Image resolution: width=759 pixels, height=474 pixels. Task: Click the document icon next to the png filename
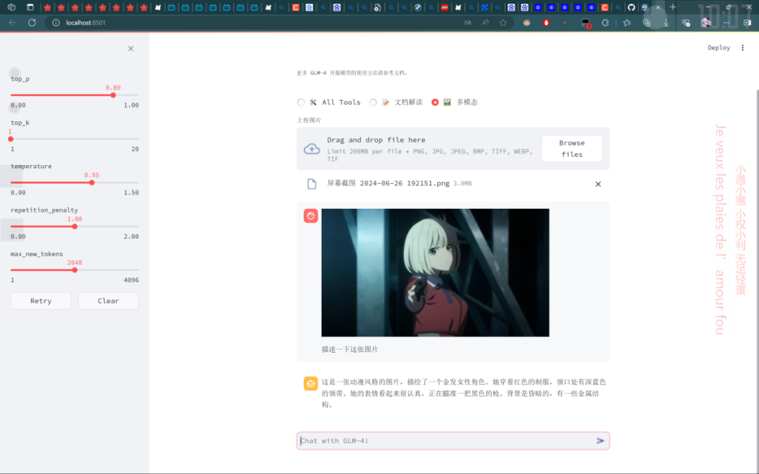(x=311, y=183)
